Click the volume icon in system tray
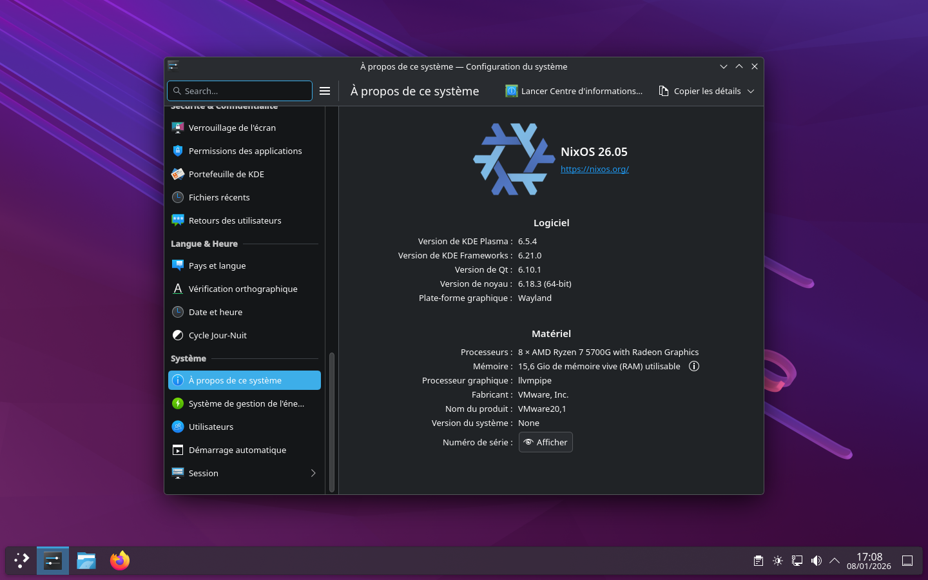Screen dimensions: 928x580 coord(816,561)
